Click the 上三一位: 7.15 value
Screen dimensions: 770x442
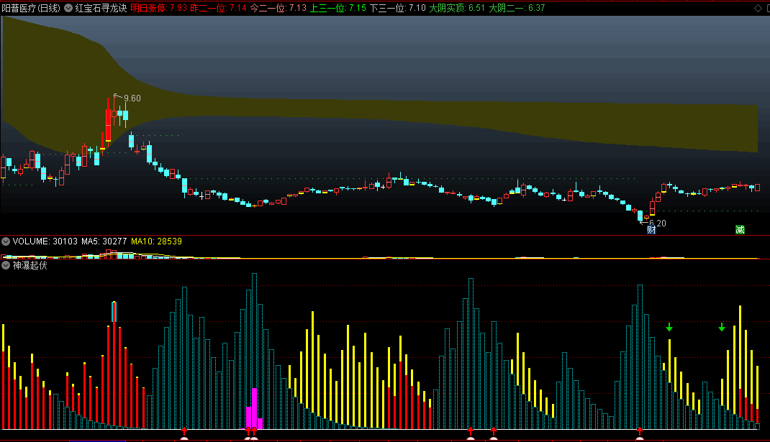338,8
